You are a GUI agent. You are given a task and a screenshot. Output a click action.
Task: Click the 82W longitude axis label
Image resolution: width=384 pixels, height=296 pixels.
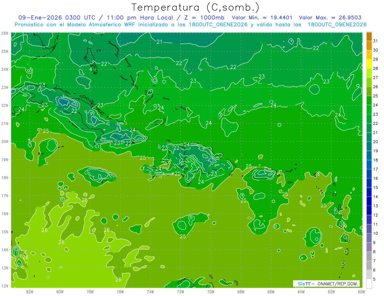(x=30, y=291)
